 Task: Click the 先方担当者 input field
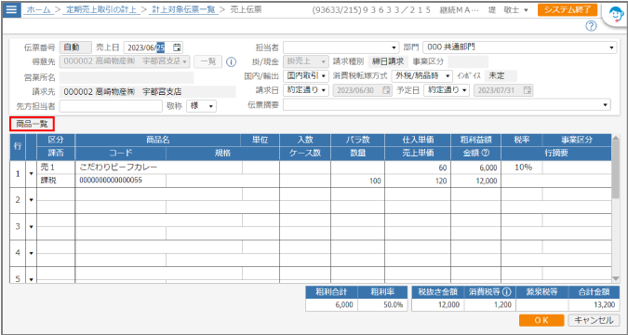coord(111,106)
